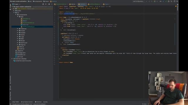188x105 pixels.
Task: Open the Project tool window strip button
Action: coord(10,7)
